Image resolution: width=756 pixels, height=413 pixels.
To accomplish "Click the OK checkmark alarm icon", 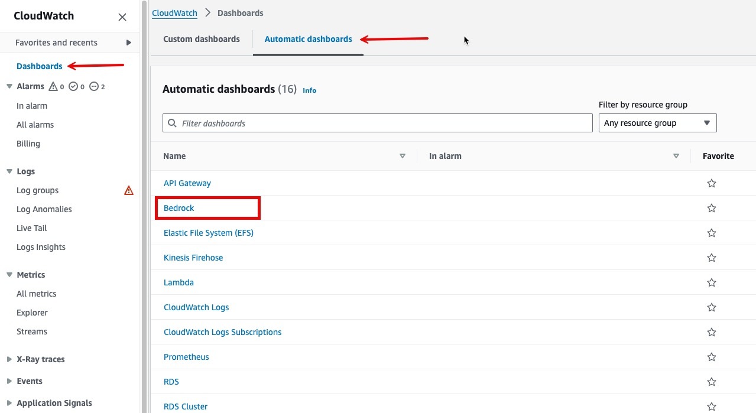I will point(73,86).
